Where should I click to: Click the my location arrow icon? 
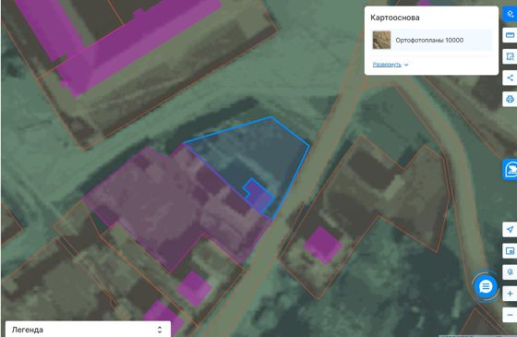pyautogui.click(x=510, y=230)
